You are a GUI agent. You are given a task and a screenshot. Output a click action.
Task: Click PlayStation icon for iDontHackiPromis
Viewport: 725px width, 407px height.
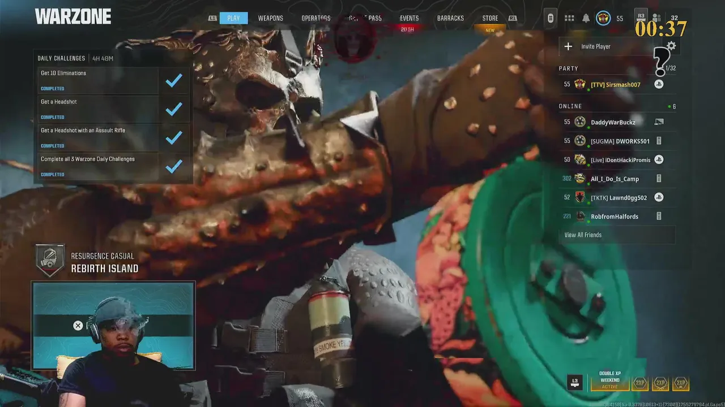[659, 159]
